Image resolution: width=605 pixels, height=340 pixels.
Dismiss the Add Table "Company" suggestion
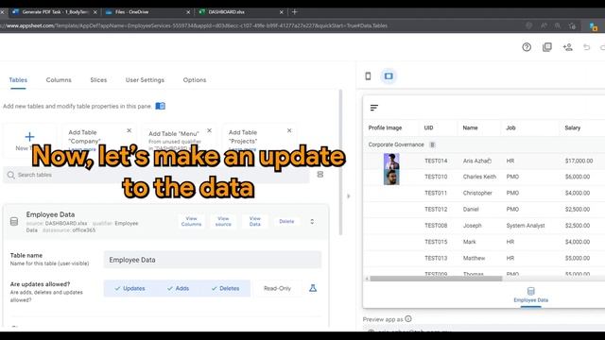[x=130, y=130]
